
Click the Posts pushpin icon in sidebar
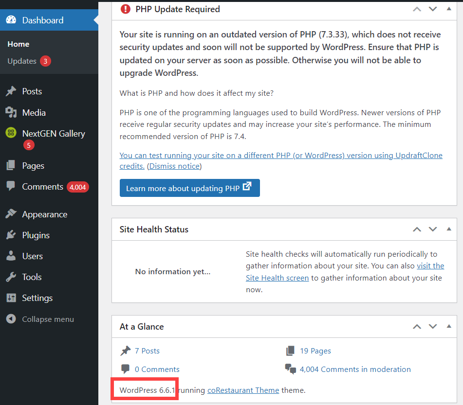[x=11, y=91]
